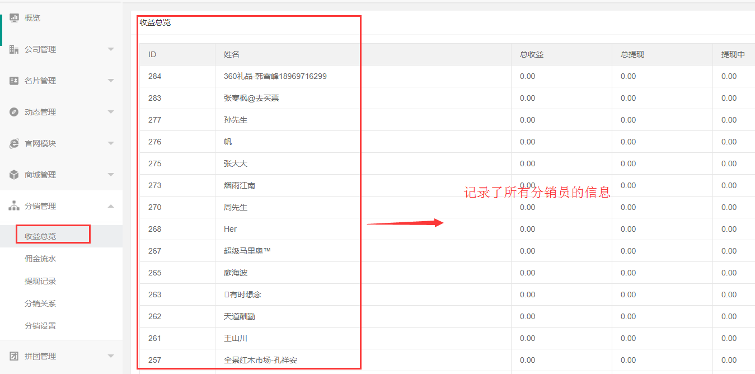Expand the 商城管理 dropdown arrow
The height and width of the screenshot is (374, 755).
pyautogui.click(x=111, y=175)
